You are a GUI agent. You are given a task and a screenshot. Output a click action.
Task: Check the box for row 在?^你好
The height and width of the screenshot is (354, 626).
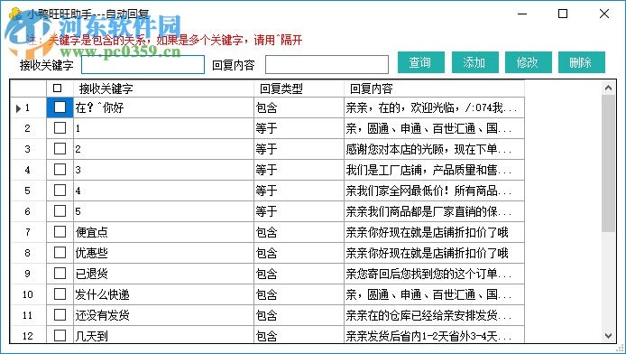60,107
